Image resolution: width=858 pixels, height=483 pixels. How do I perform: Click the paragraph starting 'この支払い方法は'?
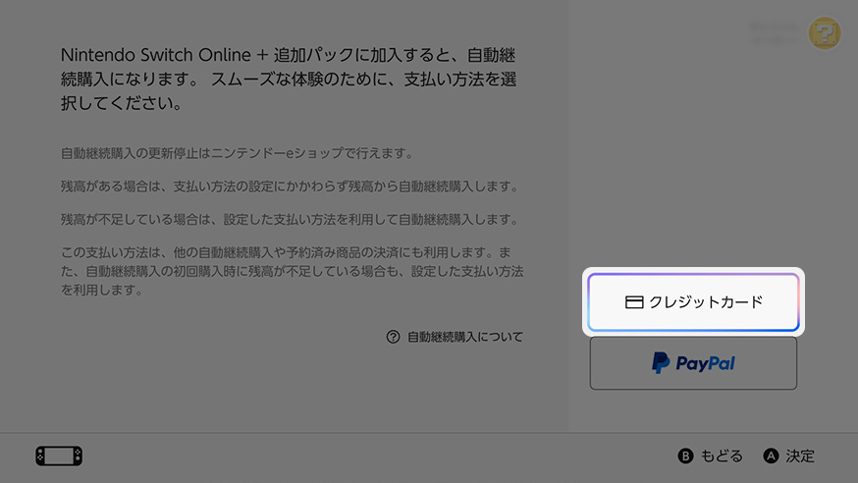pyautogui.click(x=293, y=271)
